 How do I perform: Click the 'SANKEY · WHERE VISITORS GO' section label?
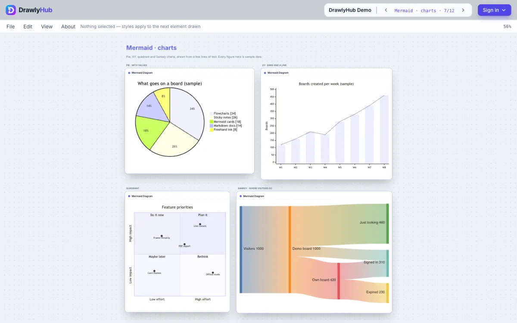[255, 188]
